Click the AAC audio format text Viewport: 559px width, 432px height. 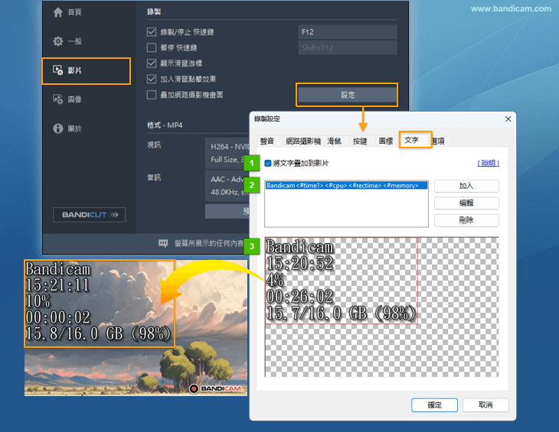coord(227,180)
